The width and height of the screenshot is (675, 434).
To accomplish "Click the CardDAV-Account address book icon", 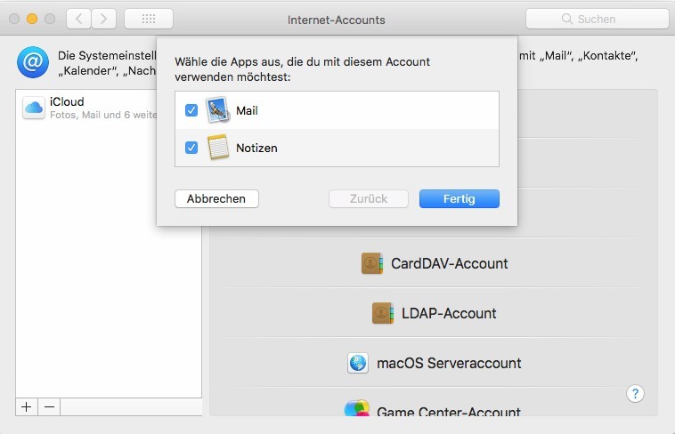I will click(371, 263).
